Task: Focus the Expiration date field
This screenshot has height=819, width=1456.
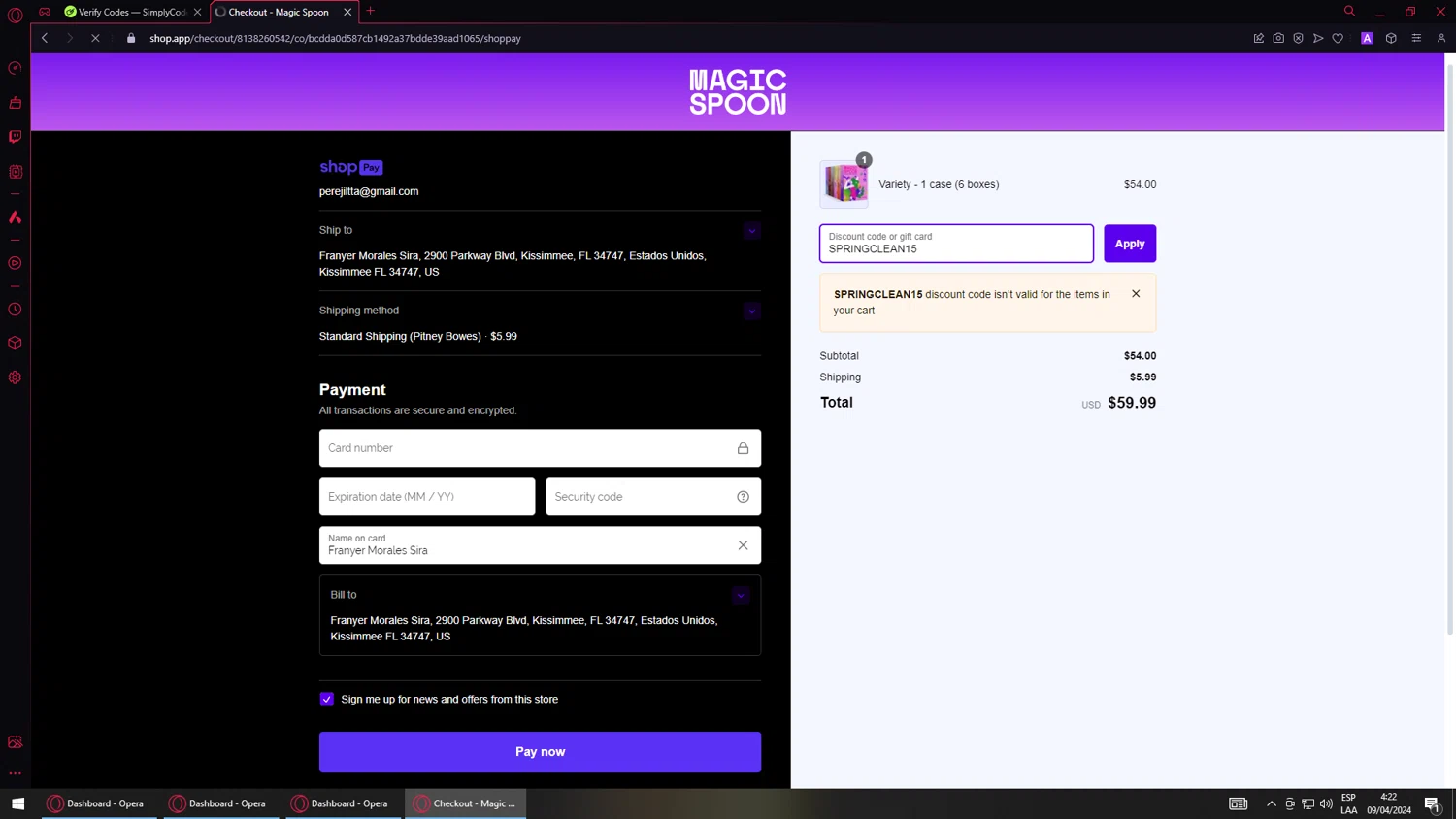Action: pyautogui.click(x=427, y=497)
